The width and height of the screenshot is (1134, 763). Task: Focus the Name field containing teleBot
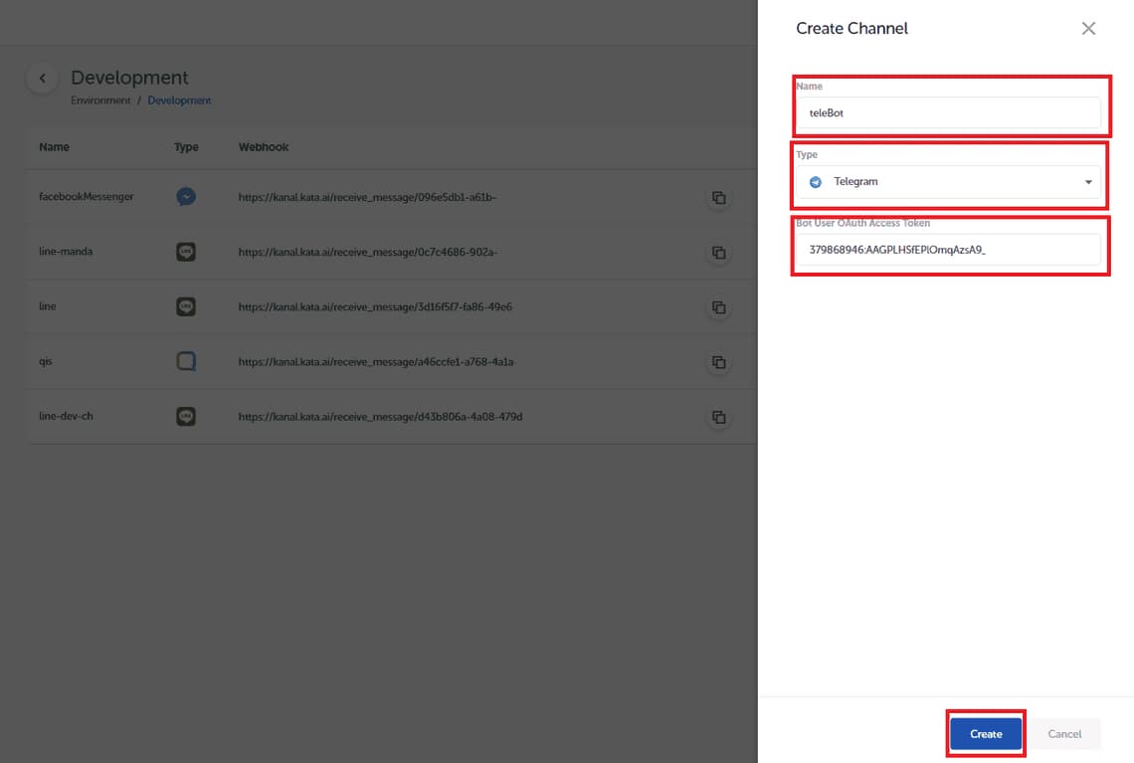[948, 112]
